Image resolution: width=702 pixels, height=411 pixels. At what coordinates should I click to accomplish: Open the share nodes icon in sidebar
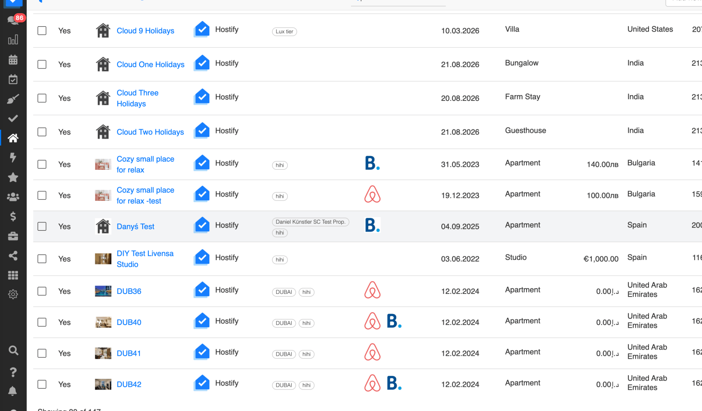pyautogui.click(x=13, y=256)
